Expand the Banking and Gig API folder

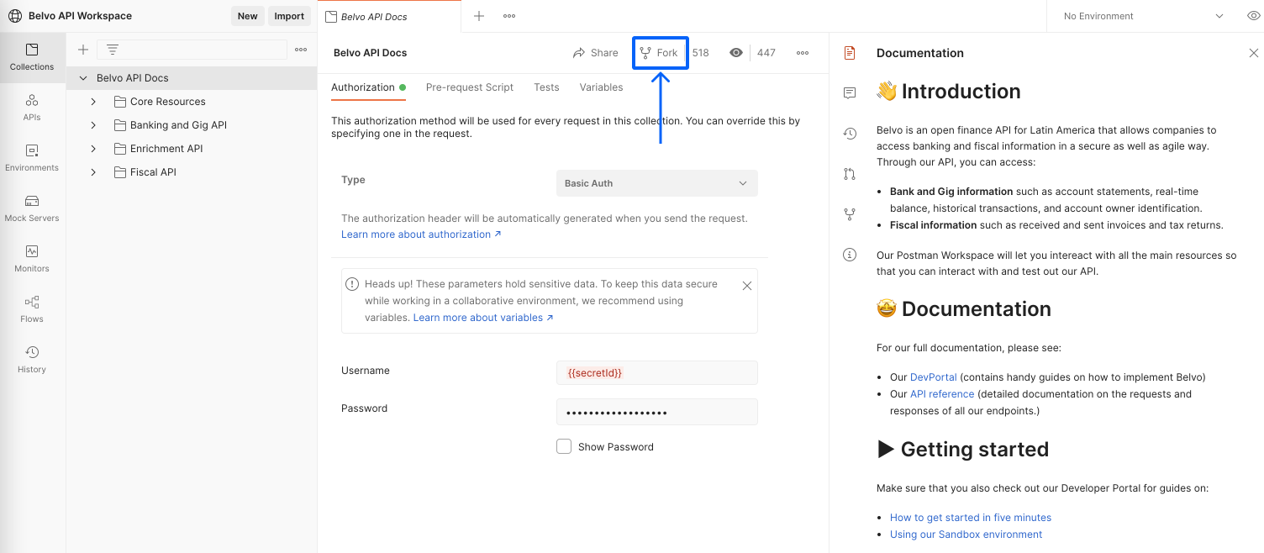pyautogui.click(x=93, y=125)
